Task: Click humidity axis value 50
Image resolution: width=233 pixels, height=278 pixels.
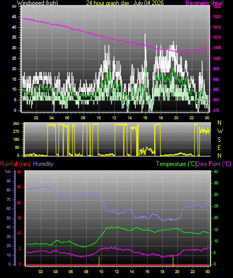Action: coord(8,218)
